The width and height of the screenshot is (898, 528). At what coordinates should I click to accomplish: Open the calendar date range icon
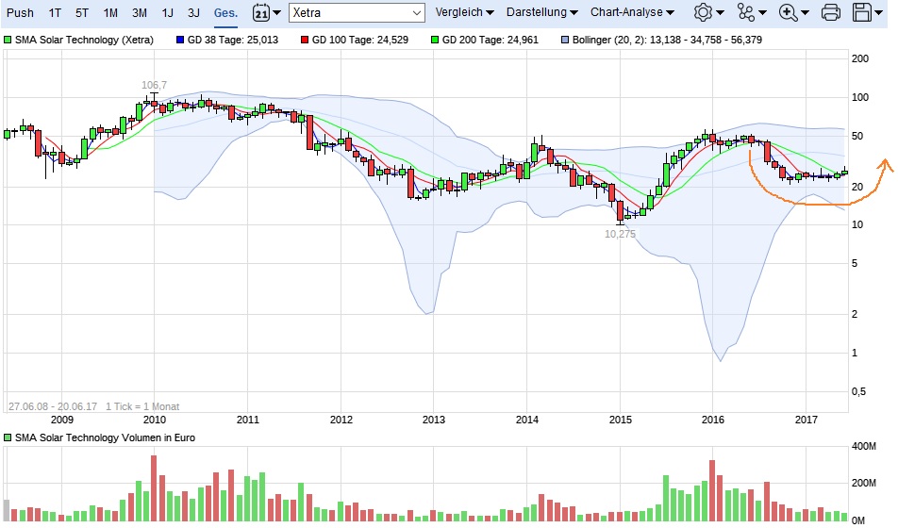pos(261,12)
